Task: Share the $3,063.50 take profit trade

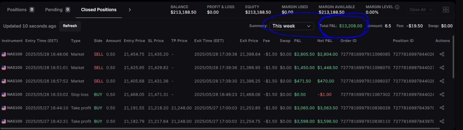Action: pyautogui.click(x=442, y=108)
